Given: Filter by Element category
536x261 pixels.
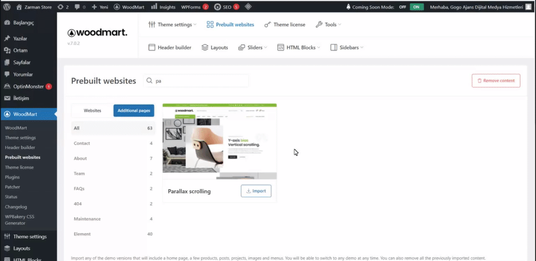Looking at the screenshot, I should point(113,234).
